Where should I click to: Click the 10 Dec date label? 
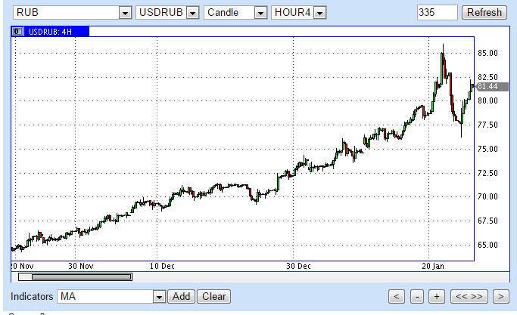coord(162,266)
